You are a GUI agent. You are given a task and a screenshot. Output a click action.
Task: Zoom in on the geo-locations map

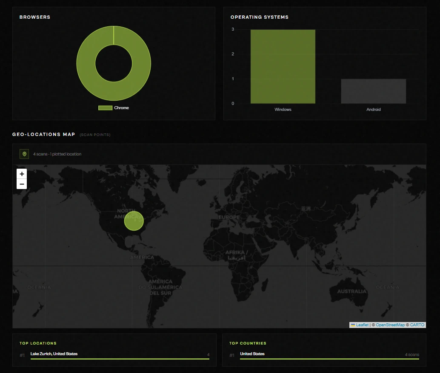pyautogui.click(x=22, y=174)
